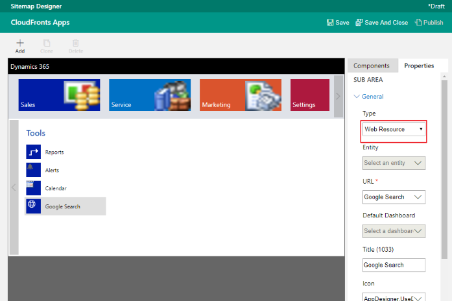Open the Select an entity dropdown
452x305 pixels.
[394, 163]
